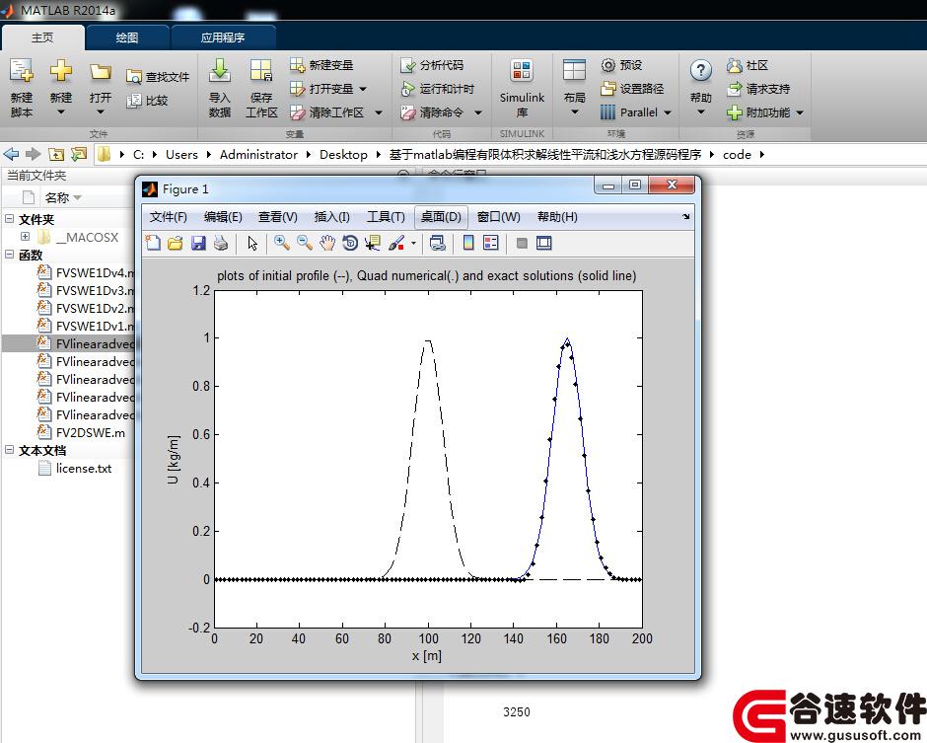This screenshot has width=927, height=743.
Task: Click the Desktop path segment
Action: point(343,154)
